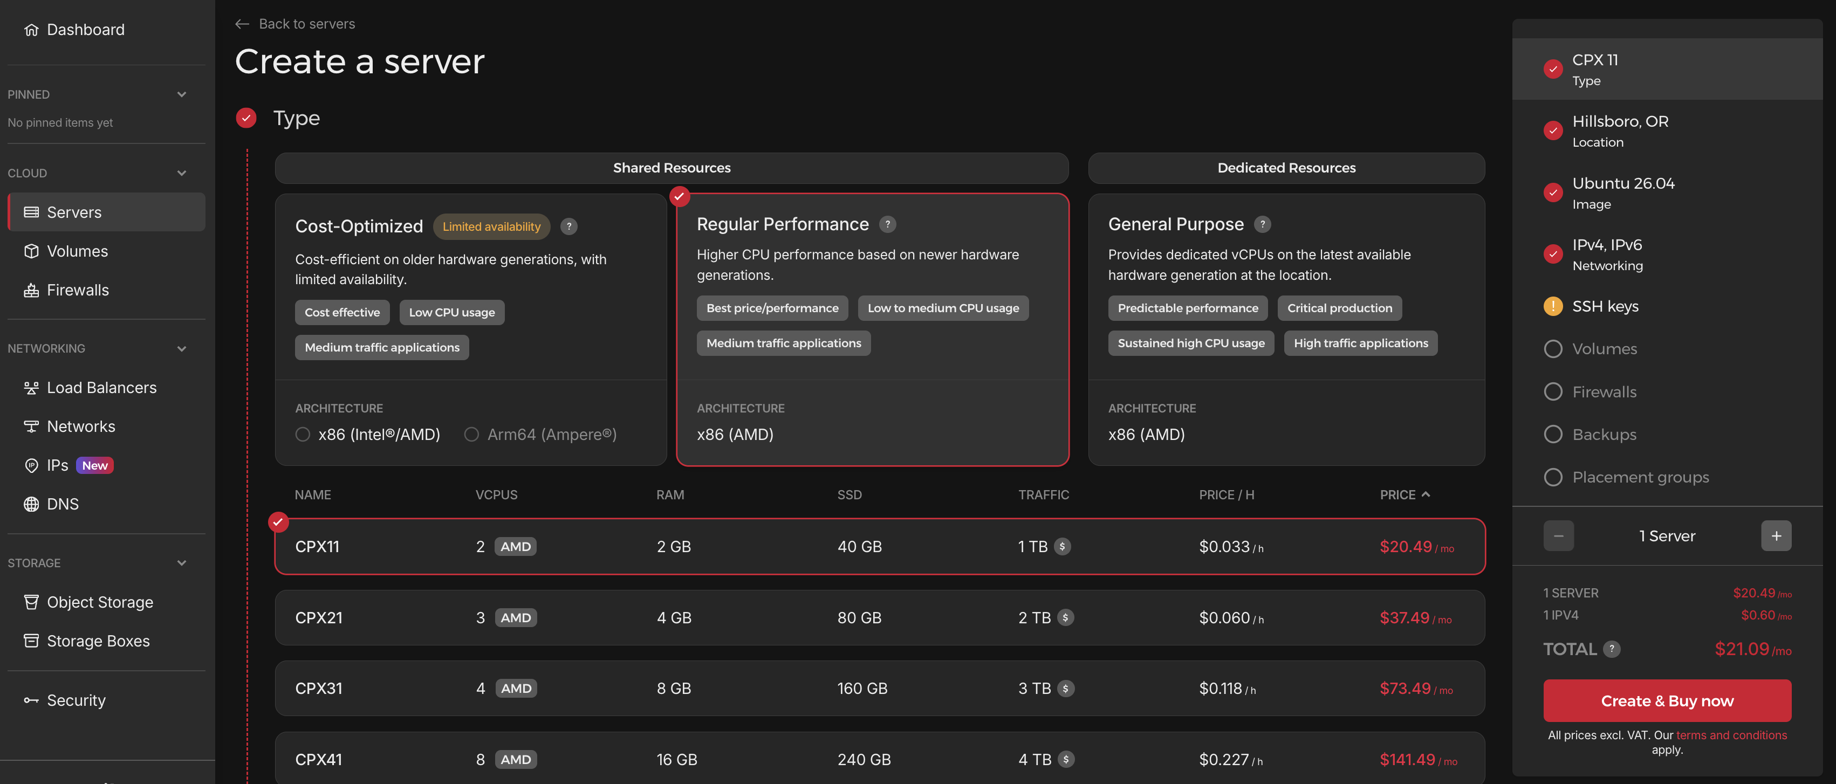Screen dimensions: 1836x784
Task: Decrease server count with minus button
Action: coord(1558,536)
